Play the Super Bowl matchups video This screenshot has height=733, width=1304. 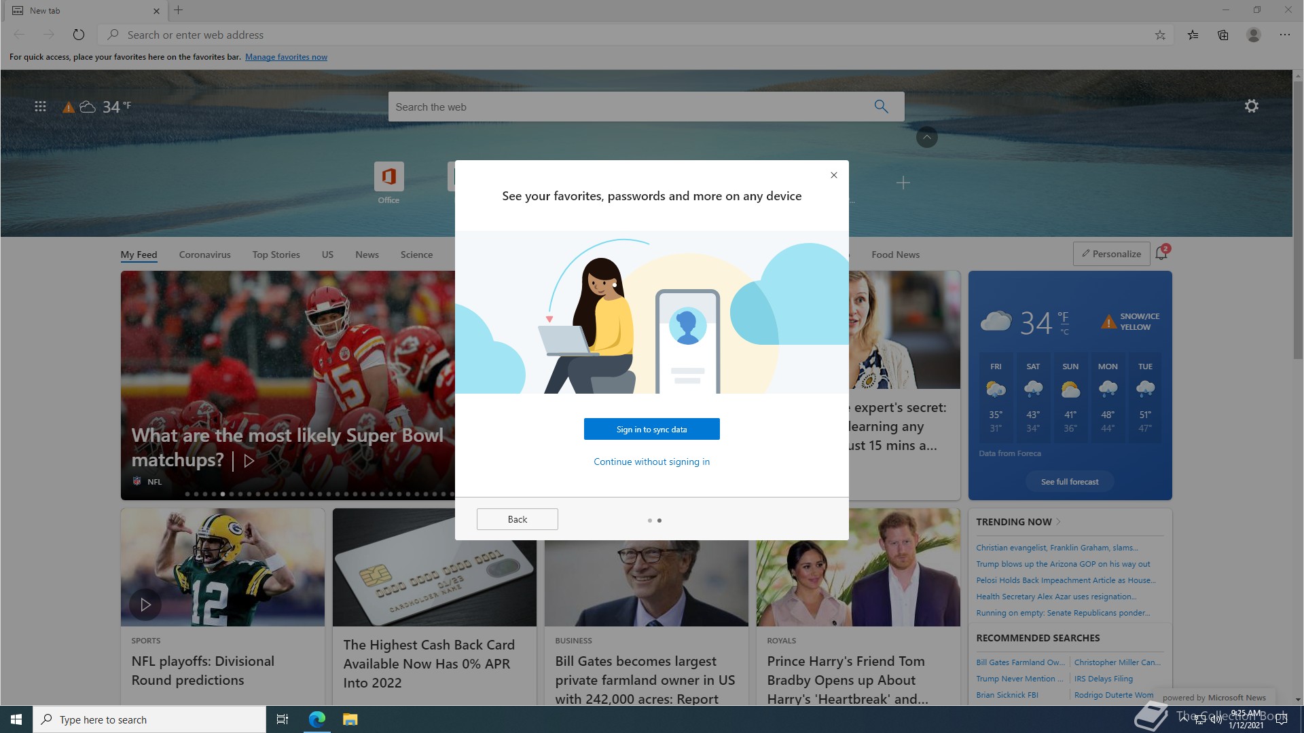coord(249,461)
